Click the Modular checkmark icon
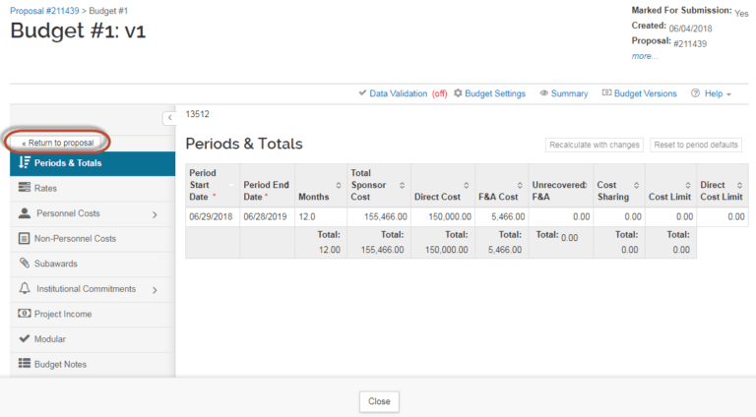 tap(26, 339)
